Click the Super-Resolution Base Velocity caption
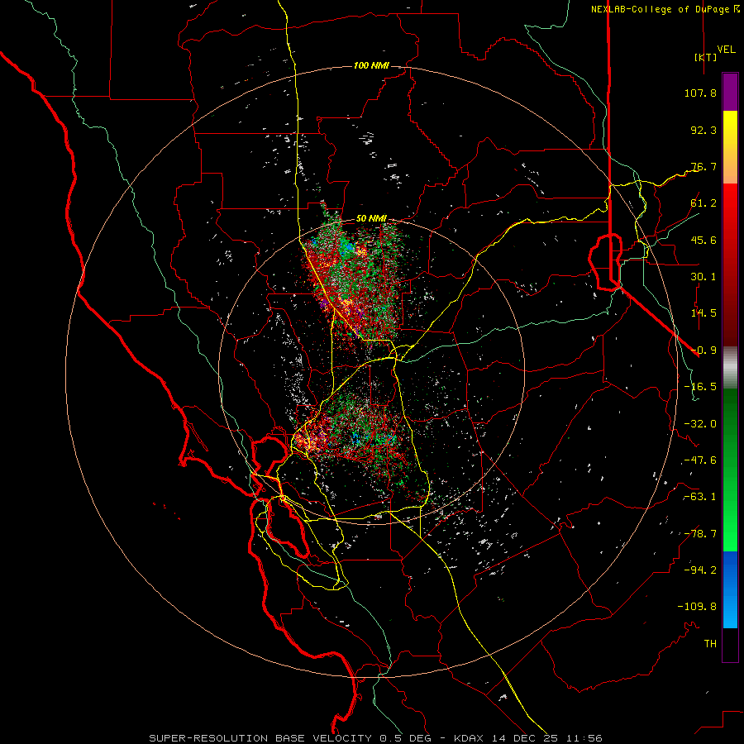 pos(376,738)
